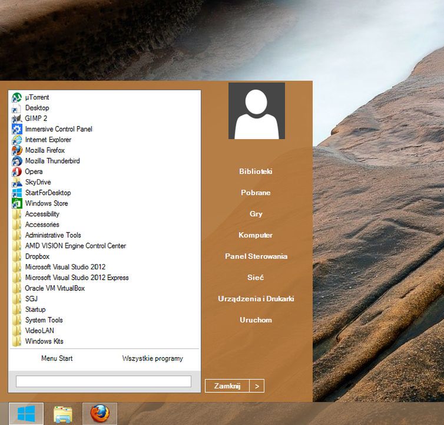
Task: Click Uruchom to open Run dialog
Action: coord(256,320)
